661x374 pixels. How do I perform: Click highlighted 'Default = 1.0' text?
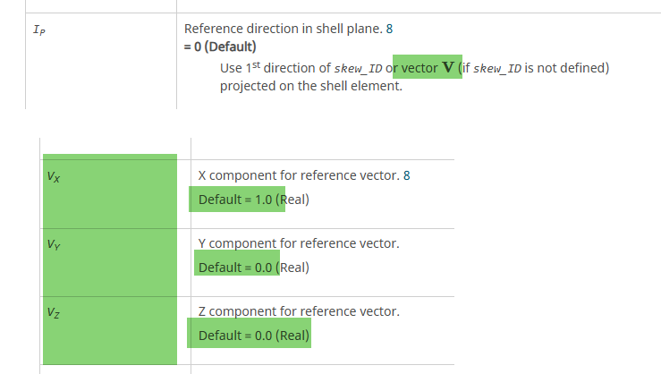[235, 200]
